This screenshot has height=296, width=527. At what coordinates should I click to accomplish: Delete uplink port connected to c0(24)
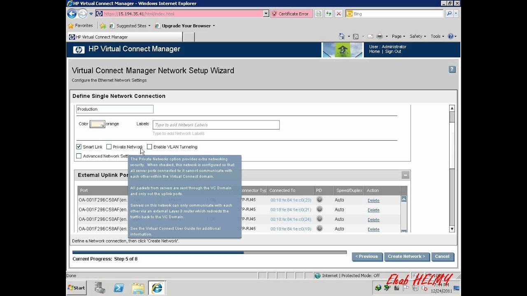coord(373,220)
